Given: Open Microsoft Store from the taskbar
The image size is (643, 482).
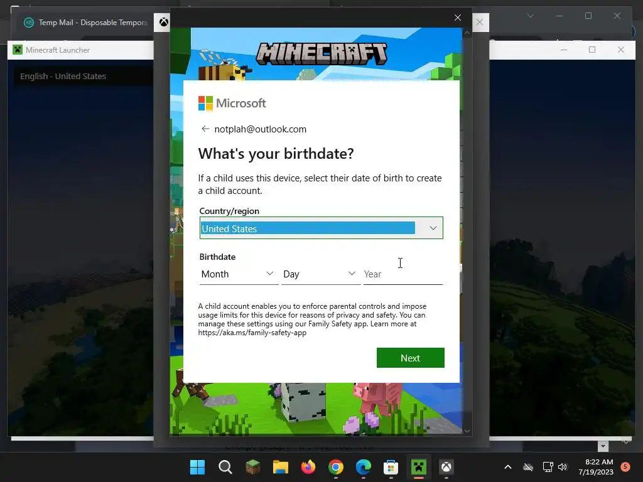Looking at the screenshot, I should [391, 467].
